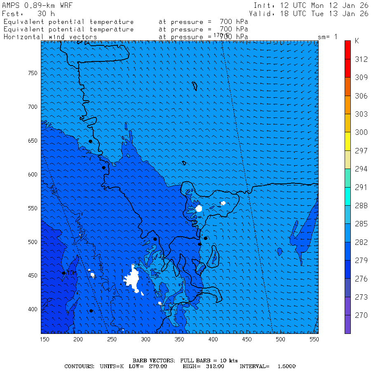Pick the light blue segment between 285 and 288
The height and width of the screenshot is (371, 371).
(x=348, y=215)
